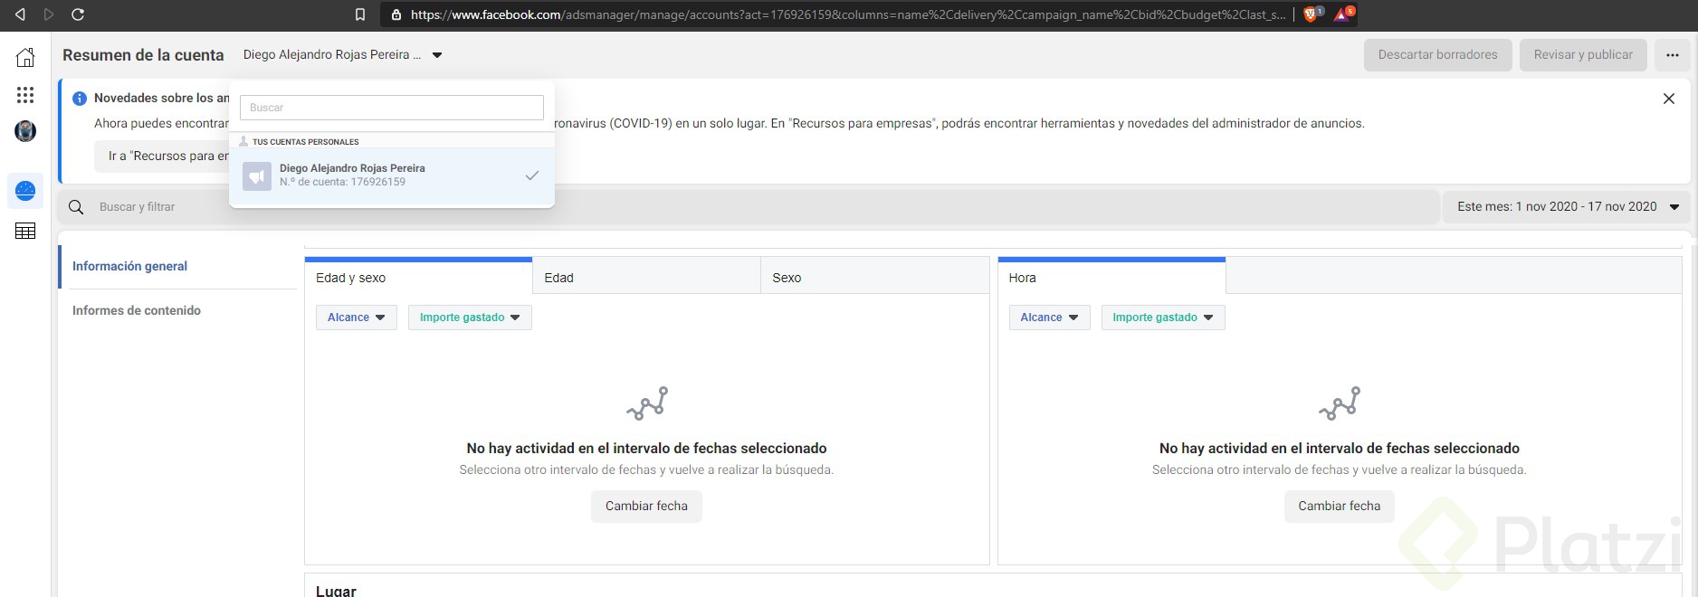1698x597 pixels.
Task: Click the TUS CUENTAS PERSONALES label
Action: point(306,142)
